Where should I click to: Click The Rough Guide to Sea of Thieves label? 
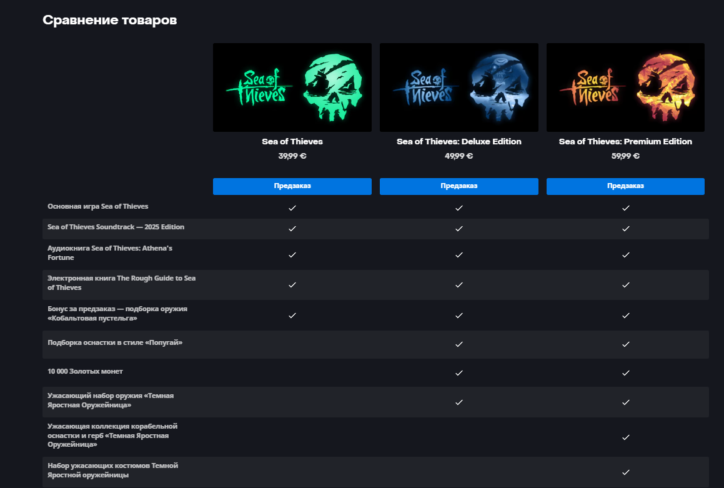(121, 282)
